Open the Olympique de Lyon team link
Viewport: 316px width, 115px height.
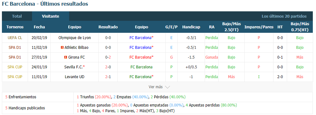(x=75, y=38)
